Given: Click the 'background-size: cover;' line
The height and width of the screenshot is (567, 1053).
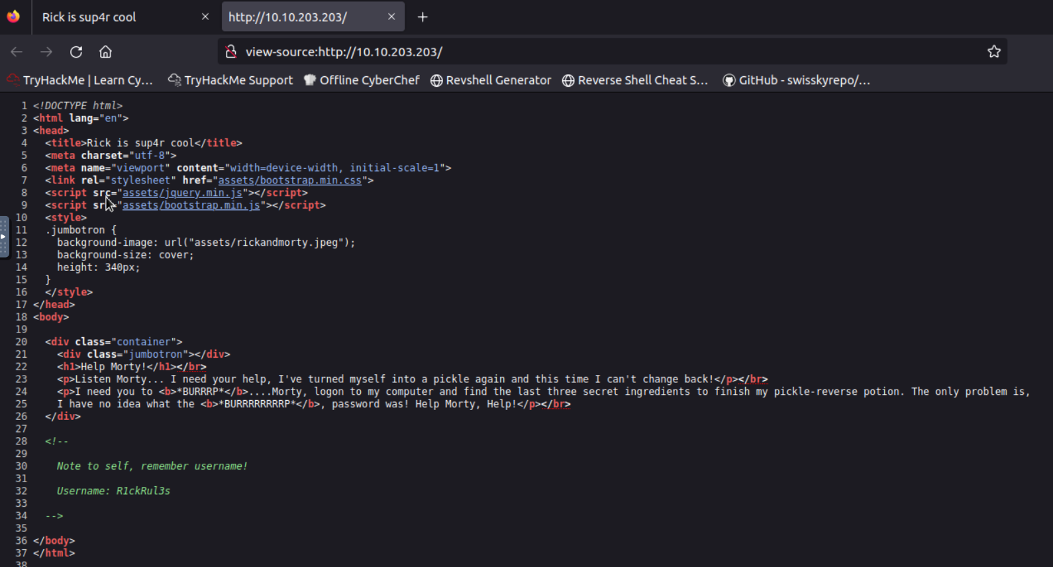Looking at the screenshot, I should (x=125, y=255).
